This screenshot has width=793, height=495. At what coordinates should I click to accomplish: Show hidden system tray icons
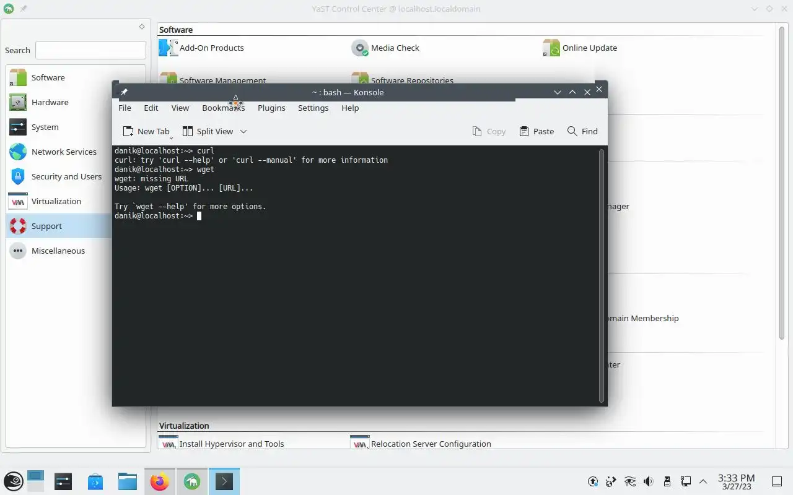pos(703,481)
